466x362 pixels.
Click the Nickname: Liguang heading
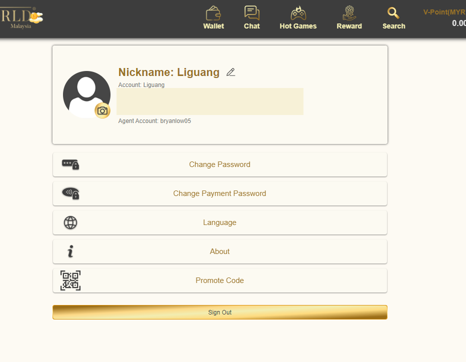[169, 72]
